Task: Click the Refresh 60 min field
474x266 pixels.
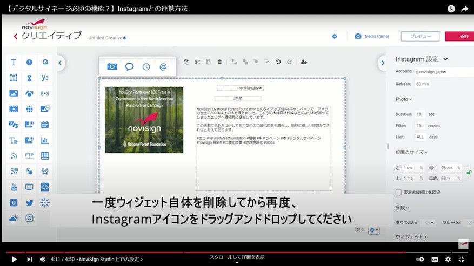Action: click(x=422, y=84)
